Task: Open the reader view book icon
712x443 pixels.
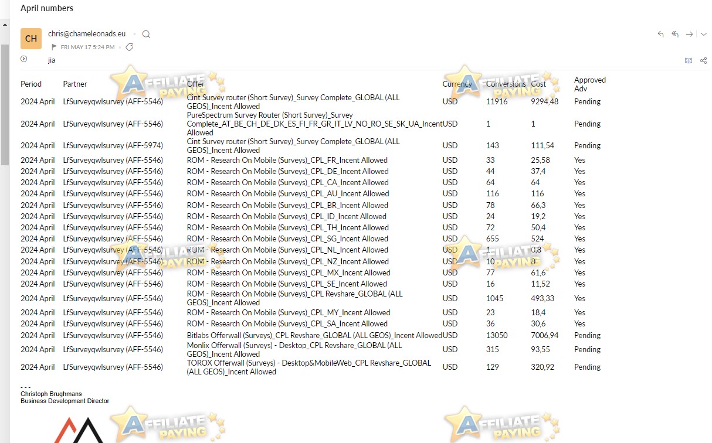Action: click(x=689, y=60)
